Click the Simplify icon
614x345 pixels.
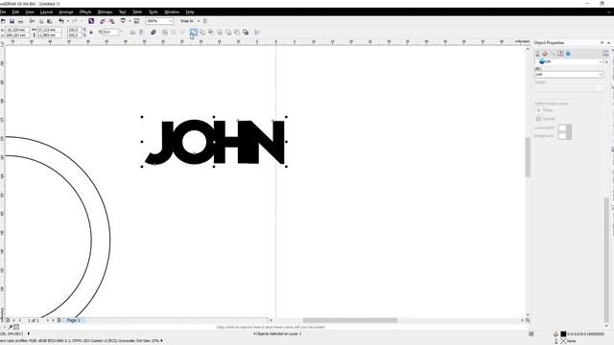click(220, 33)
